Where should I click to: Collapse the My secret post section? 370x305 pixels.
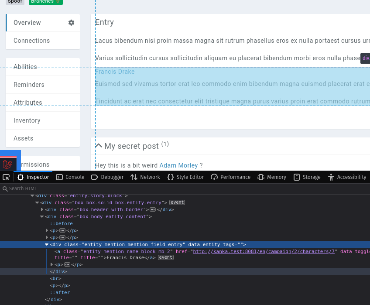(99, 146)
